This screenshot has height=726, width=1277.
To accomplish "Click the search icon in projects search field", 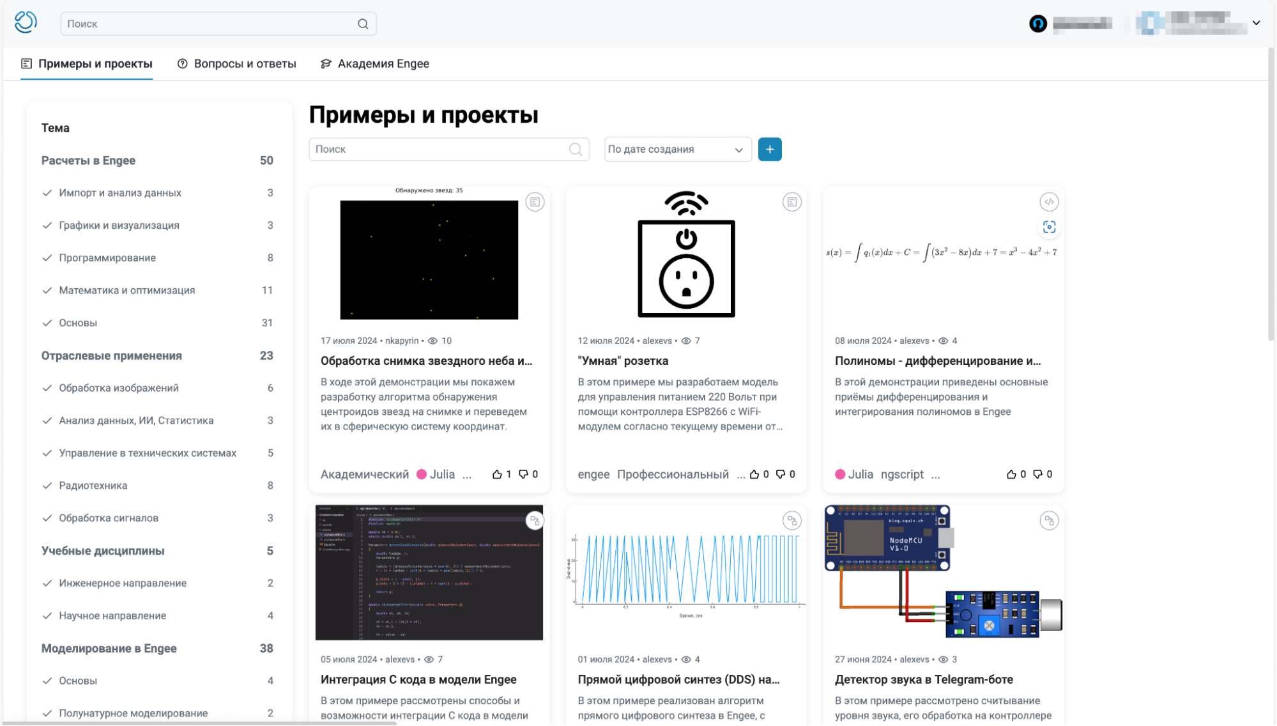I will tap(576, 149).
